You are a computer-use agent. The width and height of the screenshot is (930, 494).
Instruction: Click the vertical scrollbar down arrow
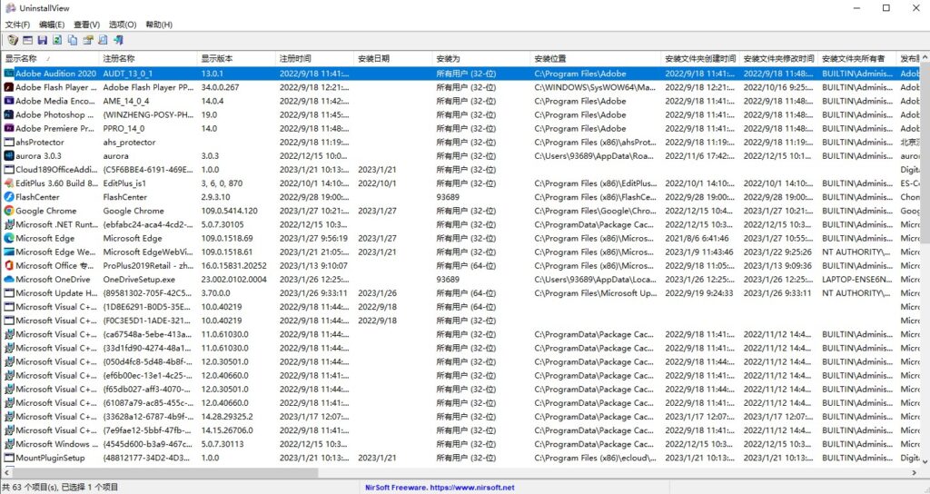point(925,460)
